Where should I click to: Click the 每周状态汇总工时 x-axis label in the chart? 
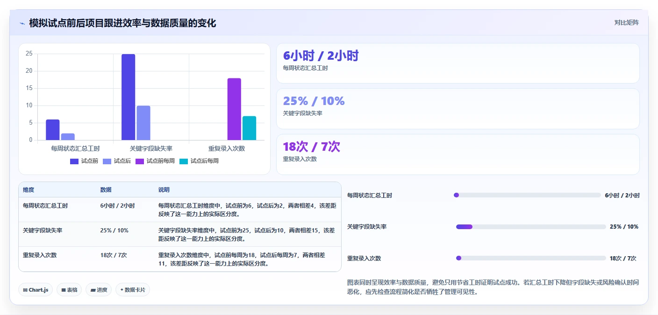(x=75, y=148)
